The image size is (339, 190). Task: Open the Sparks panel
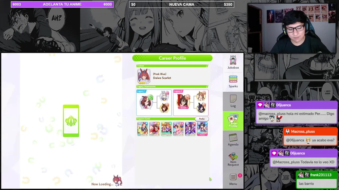pos(233,82)
